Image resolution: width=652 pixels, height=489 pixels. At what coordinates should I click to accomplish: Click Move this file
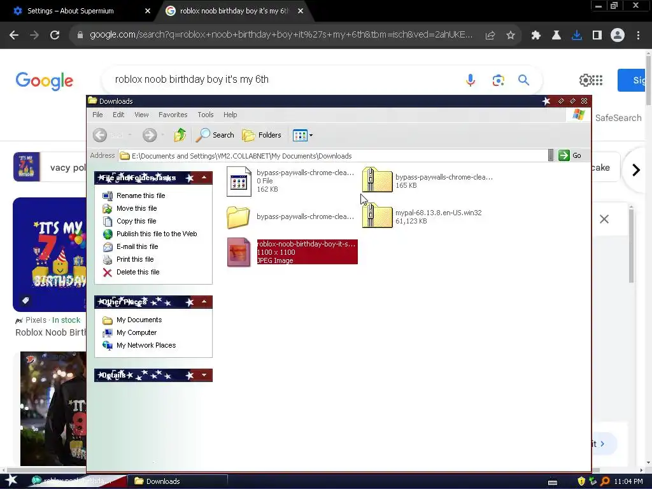click(136, 208)
